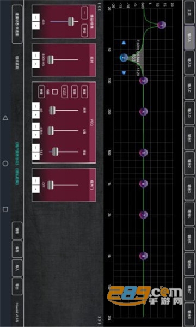
Task: Tap the Android home circle
Action: [5, 163]
